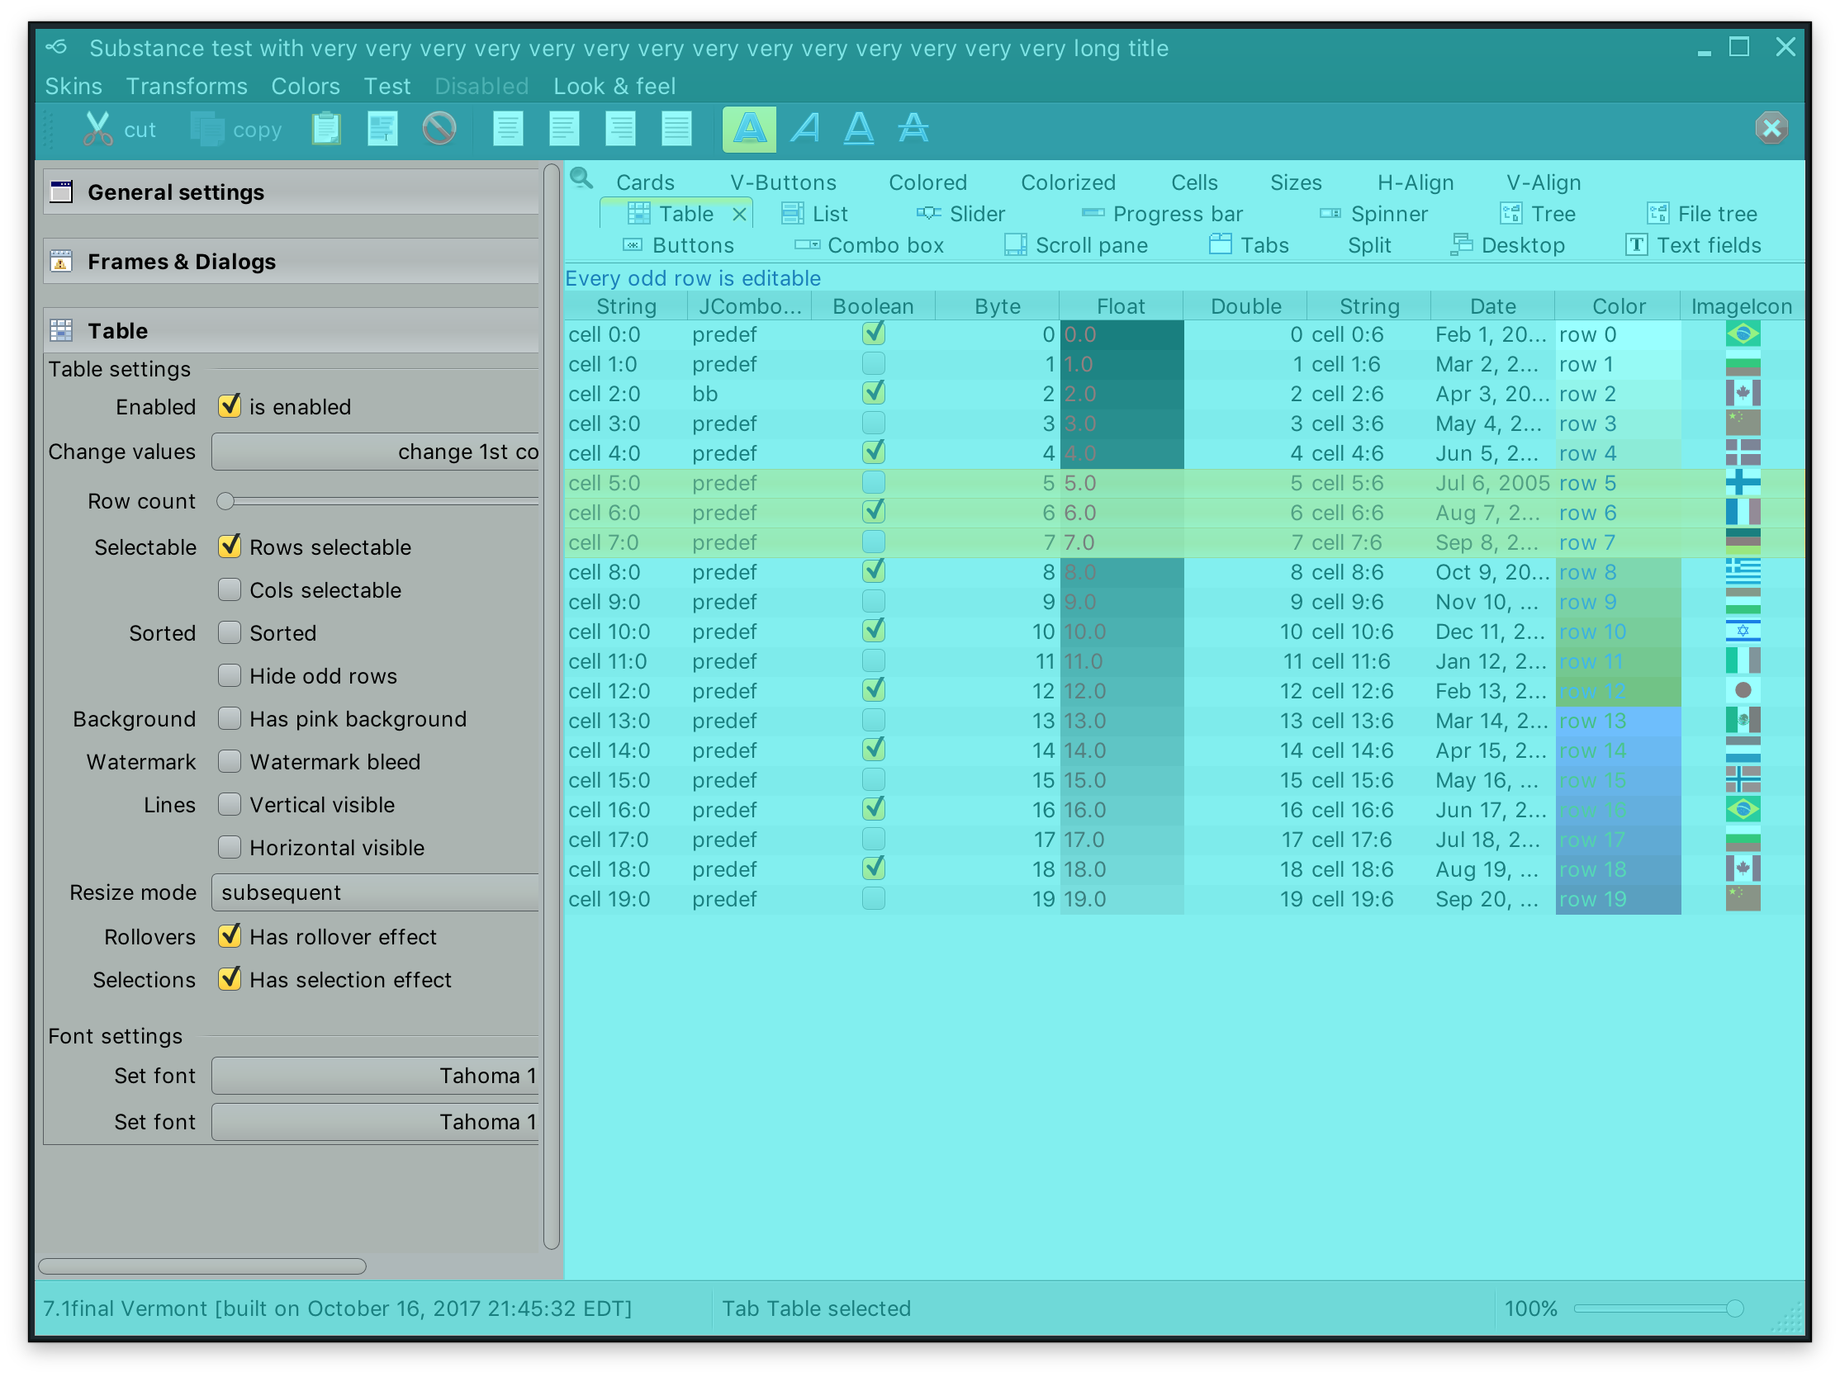Image resolution: width=1840 pixels, height=1377 pixels.
Task: Click the paste clipboard toolbar icon
Action: 326,129
